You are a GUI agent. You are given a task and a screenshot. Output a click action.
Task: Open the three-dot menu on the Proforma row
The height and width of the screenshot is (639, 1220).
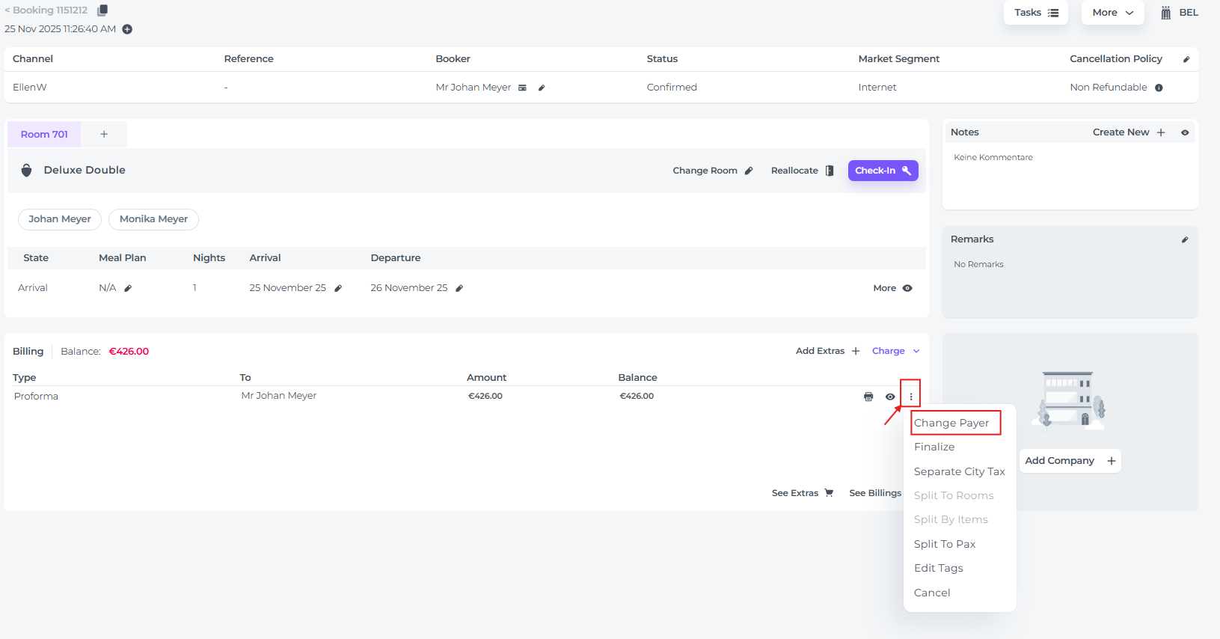(910, 397)
